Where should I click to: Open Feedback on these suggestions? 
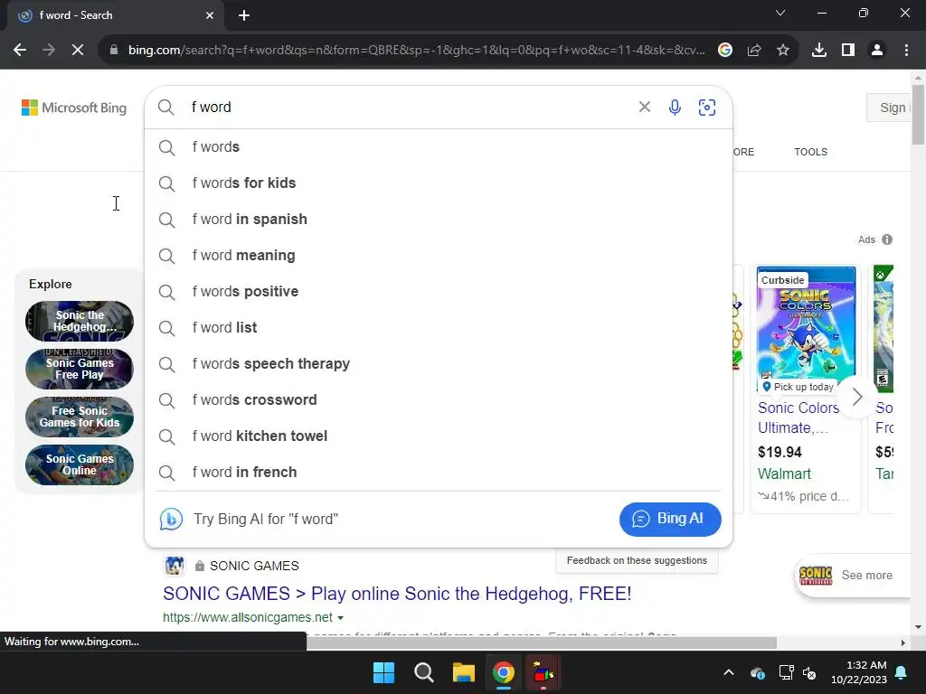[x=637, y=560]
